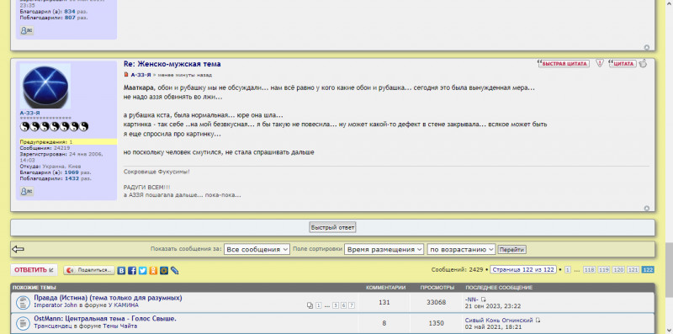Click the 'Сообщений: 2429' text
The width and height of the screenshot is (673, 334).
coord(457,269)
